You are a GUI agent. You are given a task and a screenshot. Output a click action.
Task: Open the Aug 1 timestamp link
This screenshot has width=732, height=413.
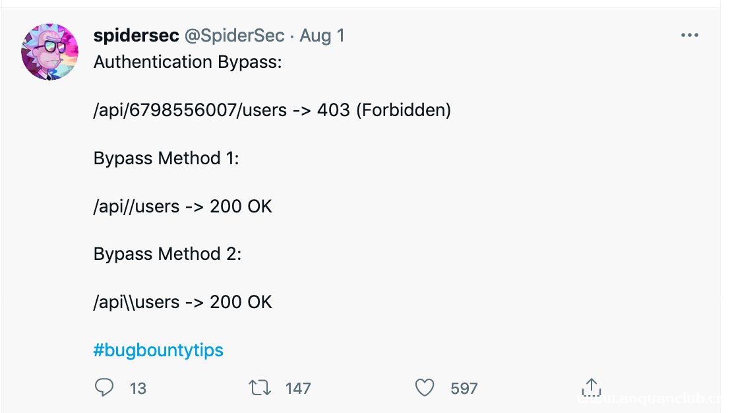click(322, 36)
